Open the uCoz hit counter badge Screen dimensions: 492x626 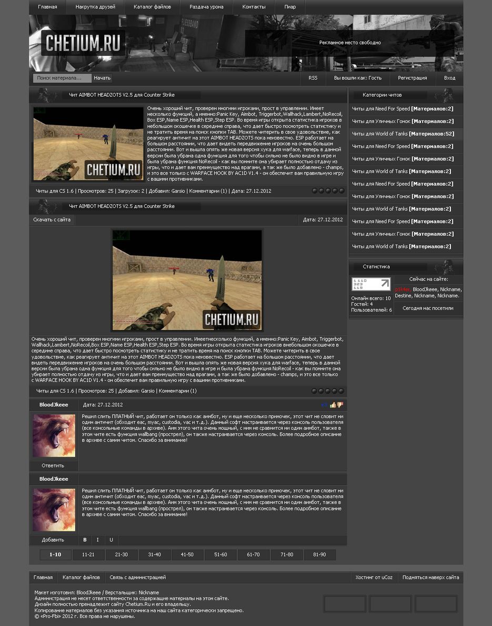coord(371,284)
